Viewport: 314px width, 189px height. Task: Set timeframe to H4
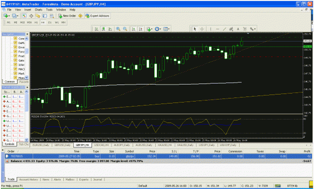43,22
